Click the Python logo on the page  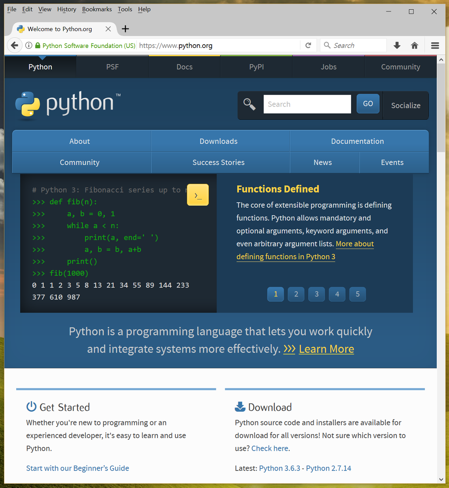click(x=68, y=105)
